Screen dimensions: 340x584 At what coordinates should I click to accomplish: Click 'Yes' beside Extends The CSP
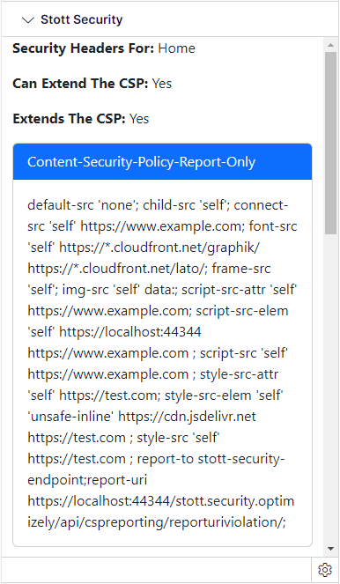pyautogui.click(x=139, y=119)
